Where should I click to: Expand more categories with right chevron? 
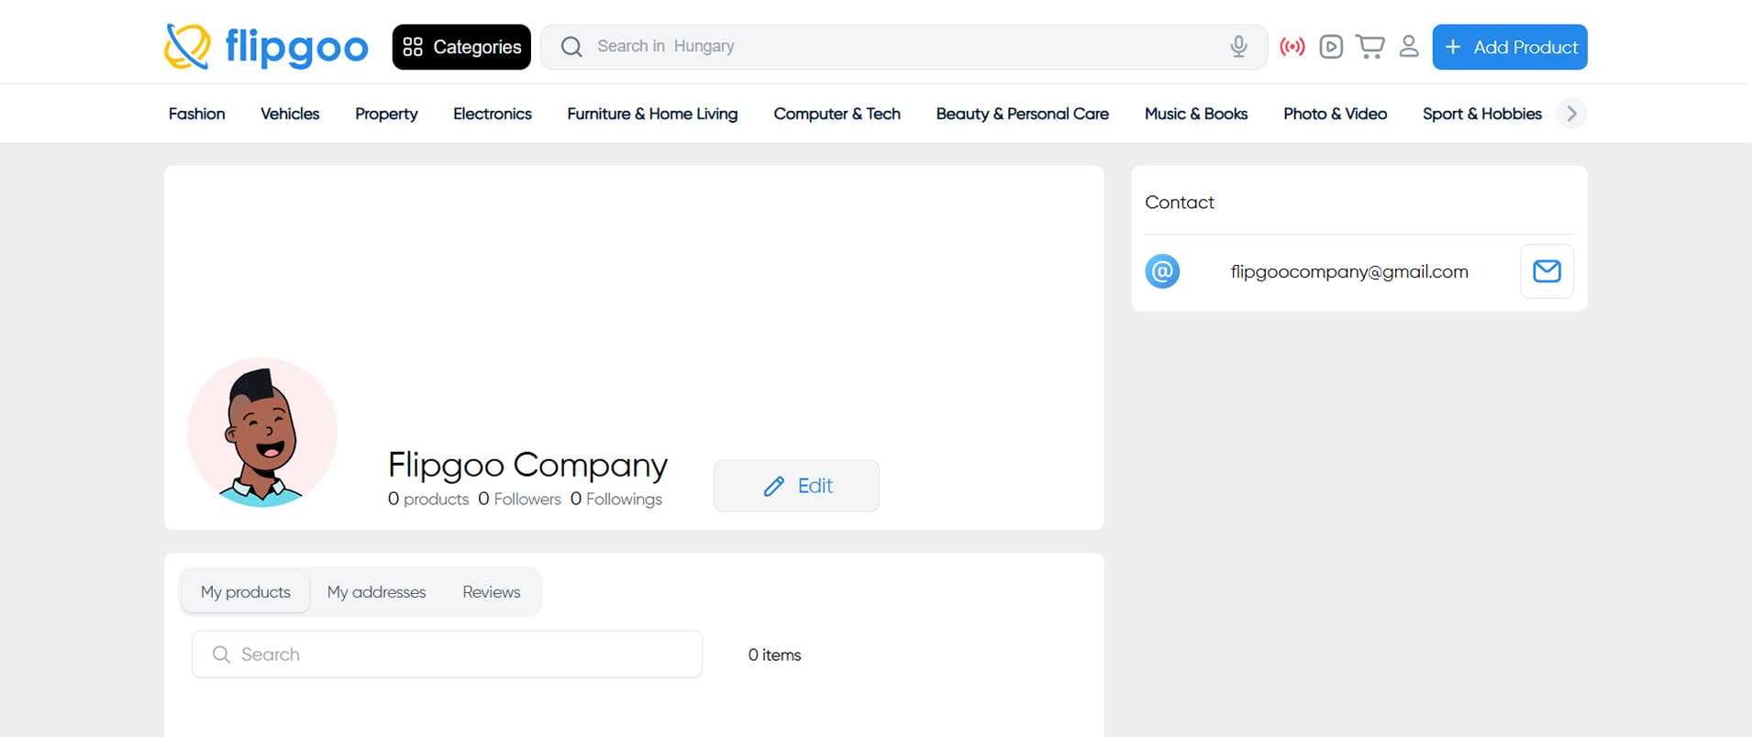click(1571, 114)
